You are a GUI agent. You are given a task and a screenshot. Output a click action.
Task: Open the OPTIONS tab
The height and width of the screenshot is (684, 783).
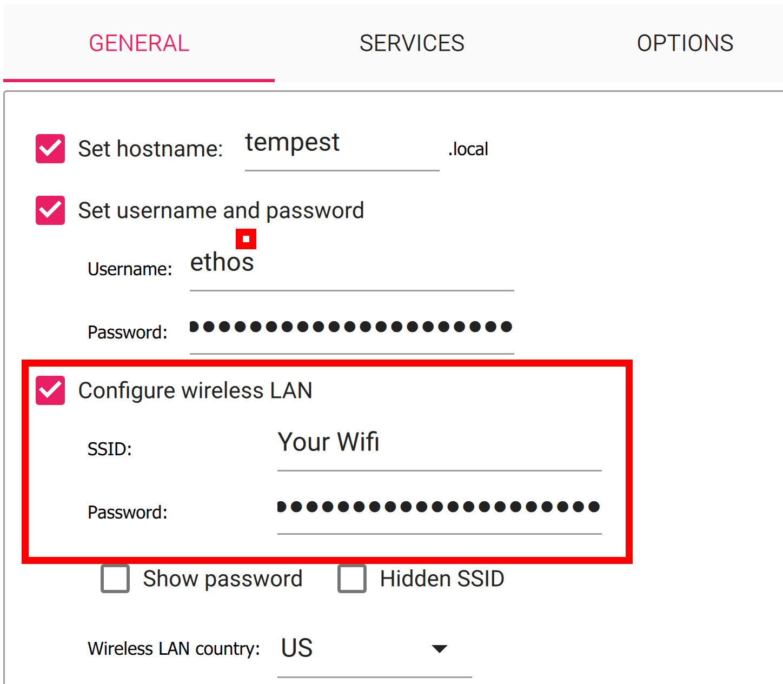[685, 43]
